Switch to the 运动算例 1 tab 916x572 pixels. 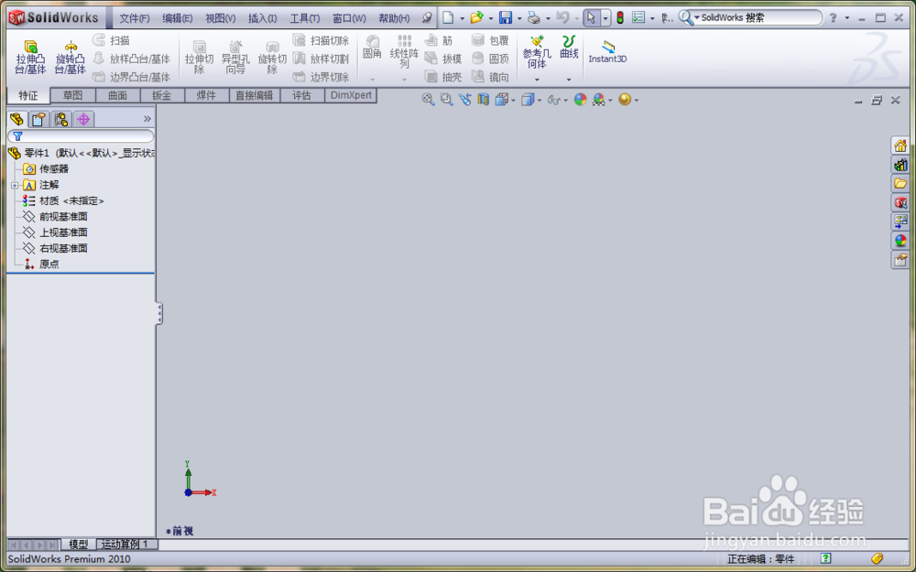pyautogui.click(x=125, y=544)
